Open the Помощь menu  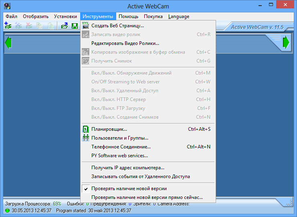[128, 16]
